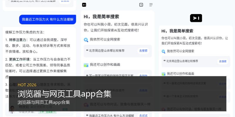Screen dimensions: 235x117
Task: Click the yellow HOT 2026 label
Action: pos(27,85)
